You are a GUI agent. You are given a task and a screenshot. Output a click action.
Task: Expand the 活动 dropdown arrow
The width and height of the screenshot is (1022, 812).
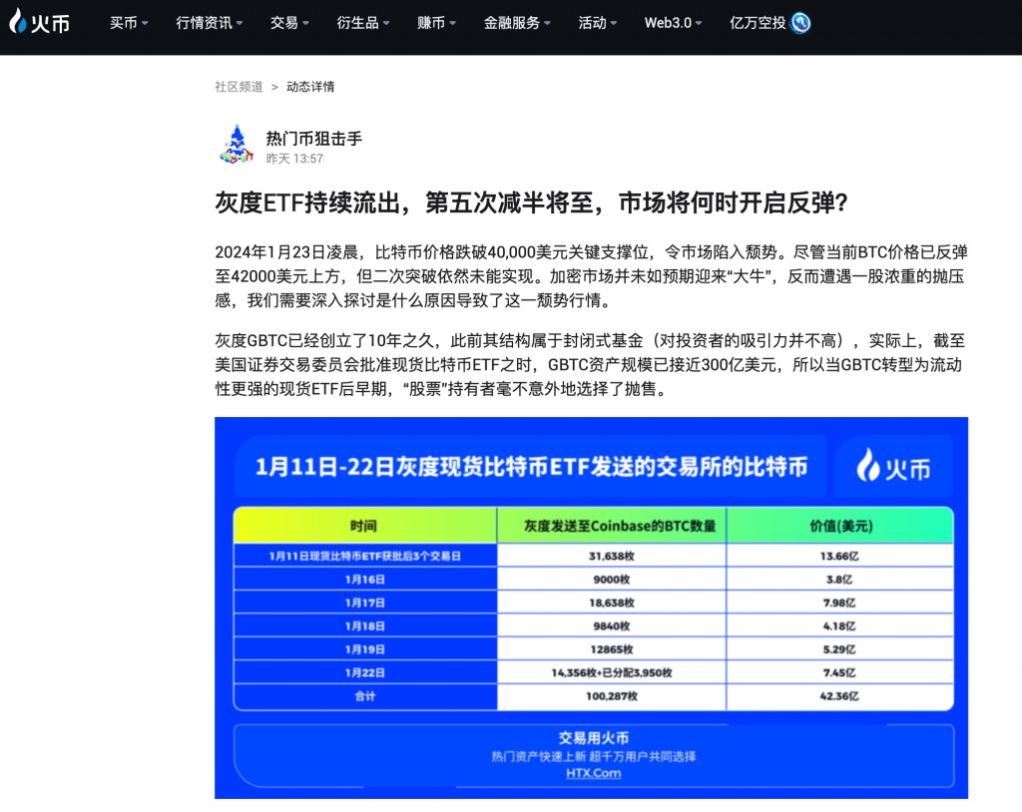pyautogui.click(x=614, y=24)
